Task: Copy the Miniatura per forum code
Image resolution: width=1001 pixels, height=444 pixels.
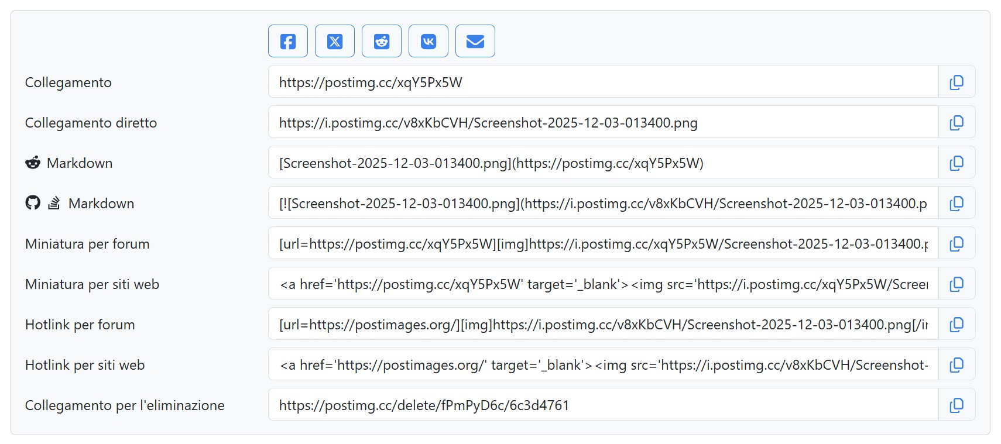Action: [x=957, y=243]
